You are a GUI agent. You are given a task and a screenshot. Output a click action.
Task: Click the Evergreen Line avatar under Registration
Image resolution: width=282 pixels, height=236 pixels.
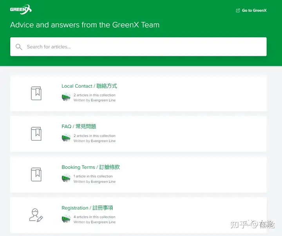(66, 219)
